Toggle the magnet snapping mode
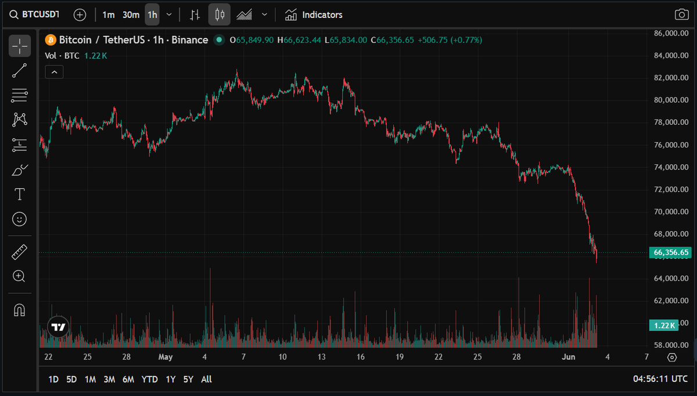This screenshot has width=697, height=396. 20,309
